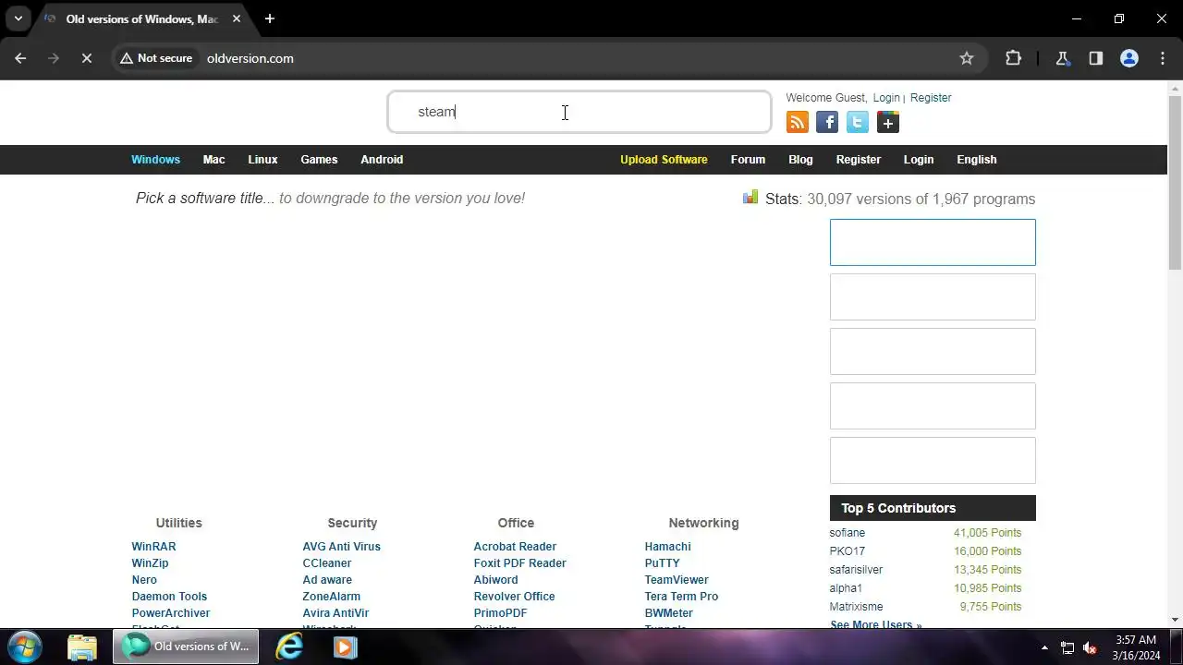The height and width of the screenshot is (665, 1183).
Task: Click the muted volume tray icon
Action: [x=1090, y=647]
